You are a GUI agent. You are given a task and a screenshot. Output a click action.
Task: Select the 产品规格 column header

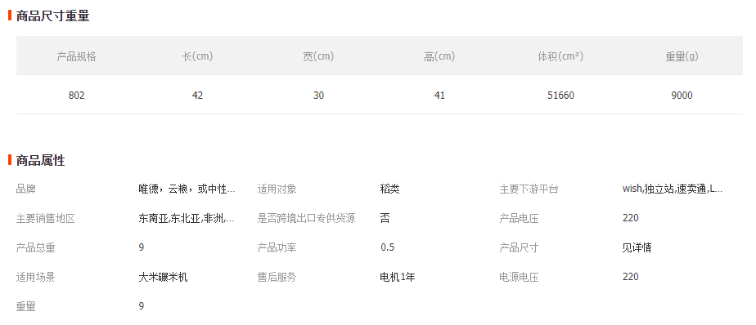[x=76, y=56]
